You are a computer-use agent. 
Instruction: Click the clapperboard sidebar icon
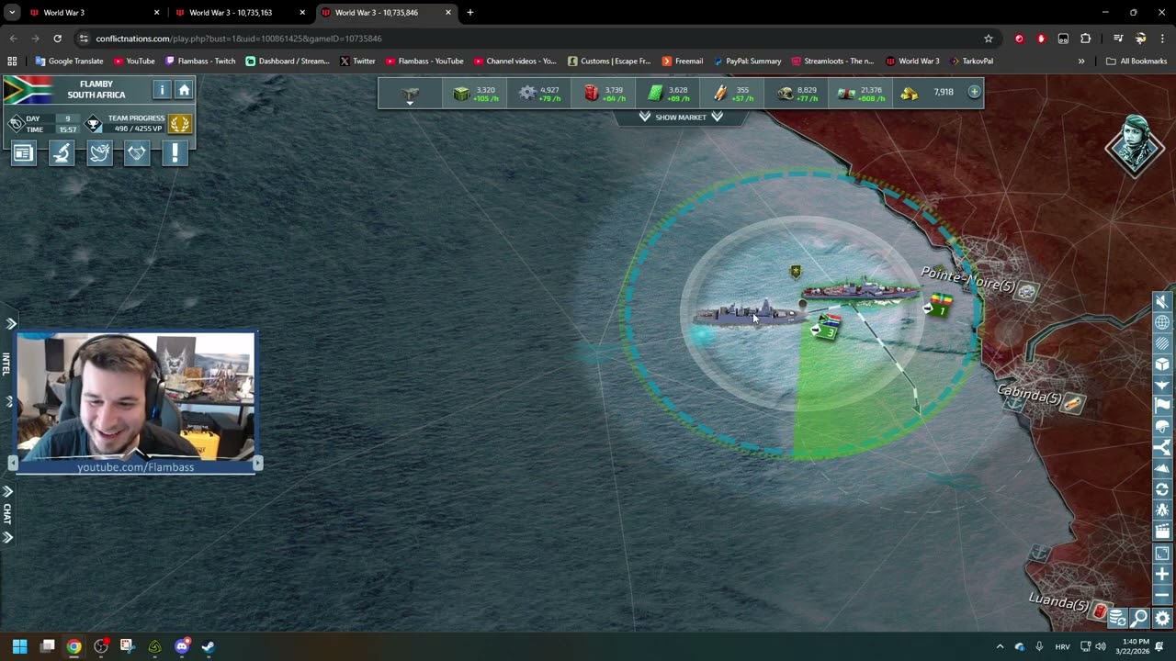pyautogui.click(x=1162, y=532)
